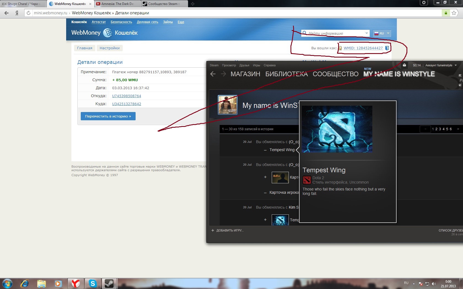This screenshot has height=289, width=463.
Task: Open the Откуда purse link U745398508764
Action: click(126, 96)
